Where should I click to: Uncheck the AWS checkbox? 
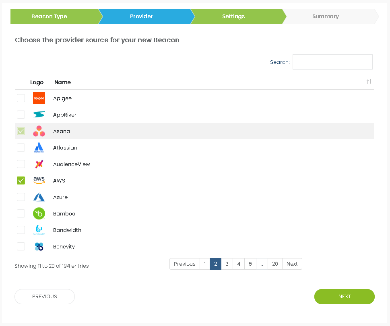coord(21,180)
